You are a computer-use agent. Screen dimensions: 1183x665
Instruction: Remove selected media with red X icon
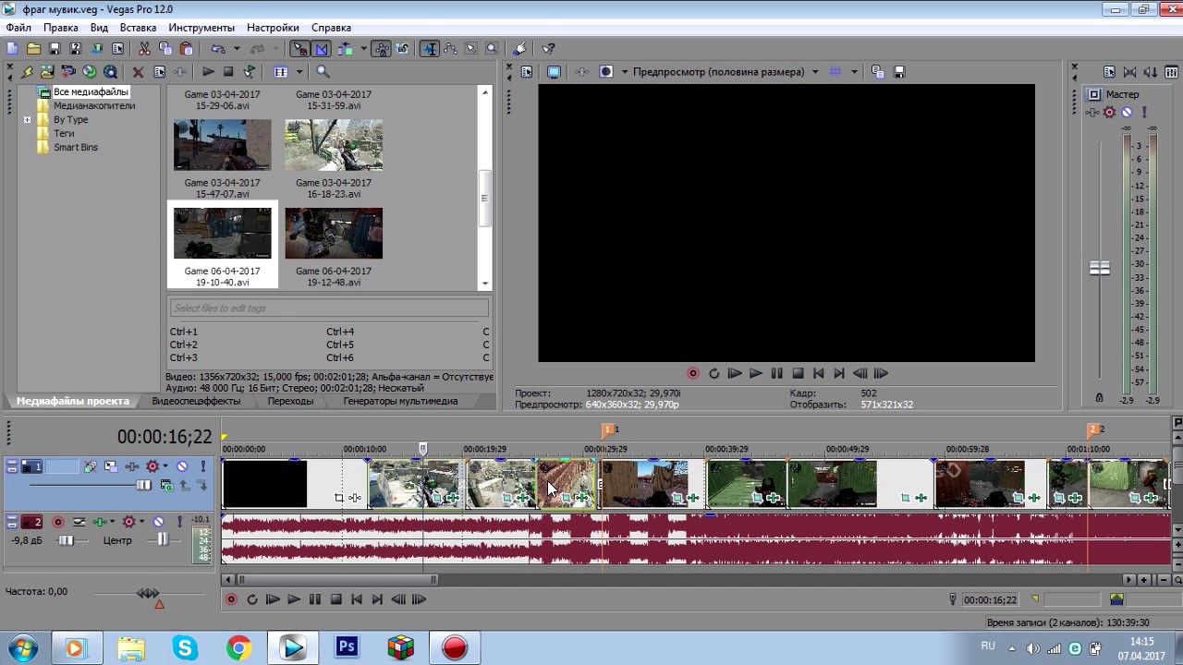[138, 71]
